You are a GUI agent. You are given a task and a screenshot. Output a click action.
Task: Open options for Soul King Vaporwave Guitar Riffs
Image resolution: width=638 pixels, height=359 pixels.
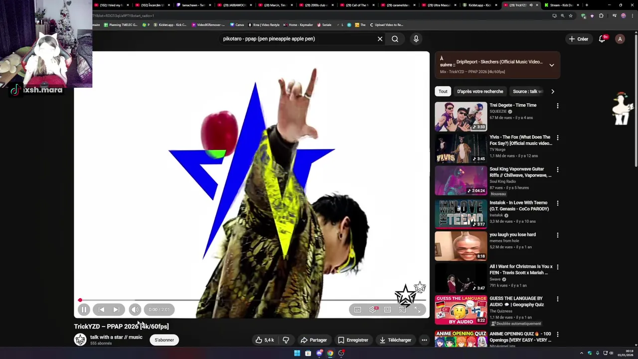(558, 170)
